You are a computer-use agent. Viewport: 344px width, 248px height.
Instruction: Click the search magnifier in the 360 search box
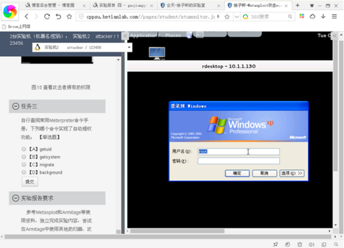[290, 16]
